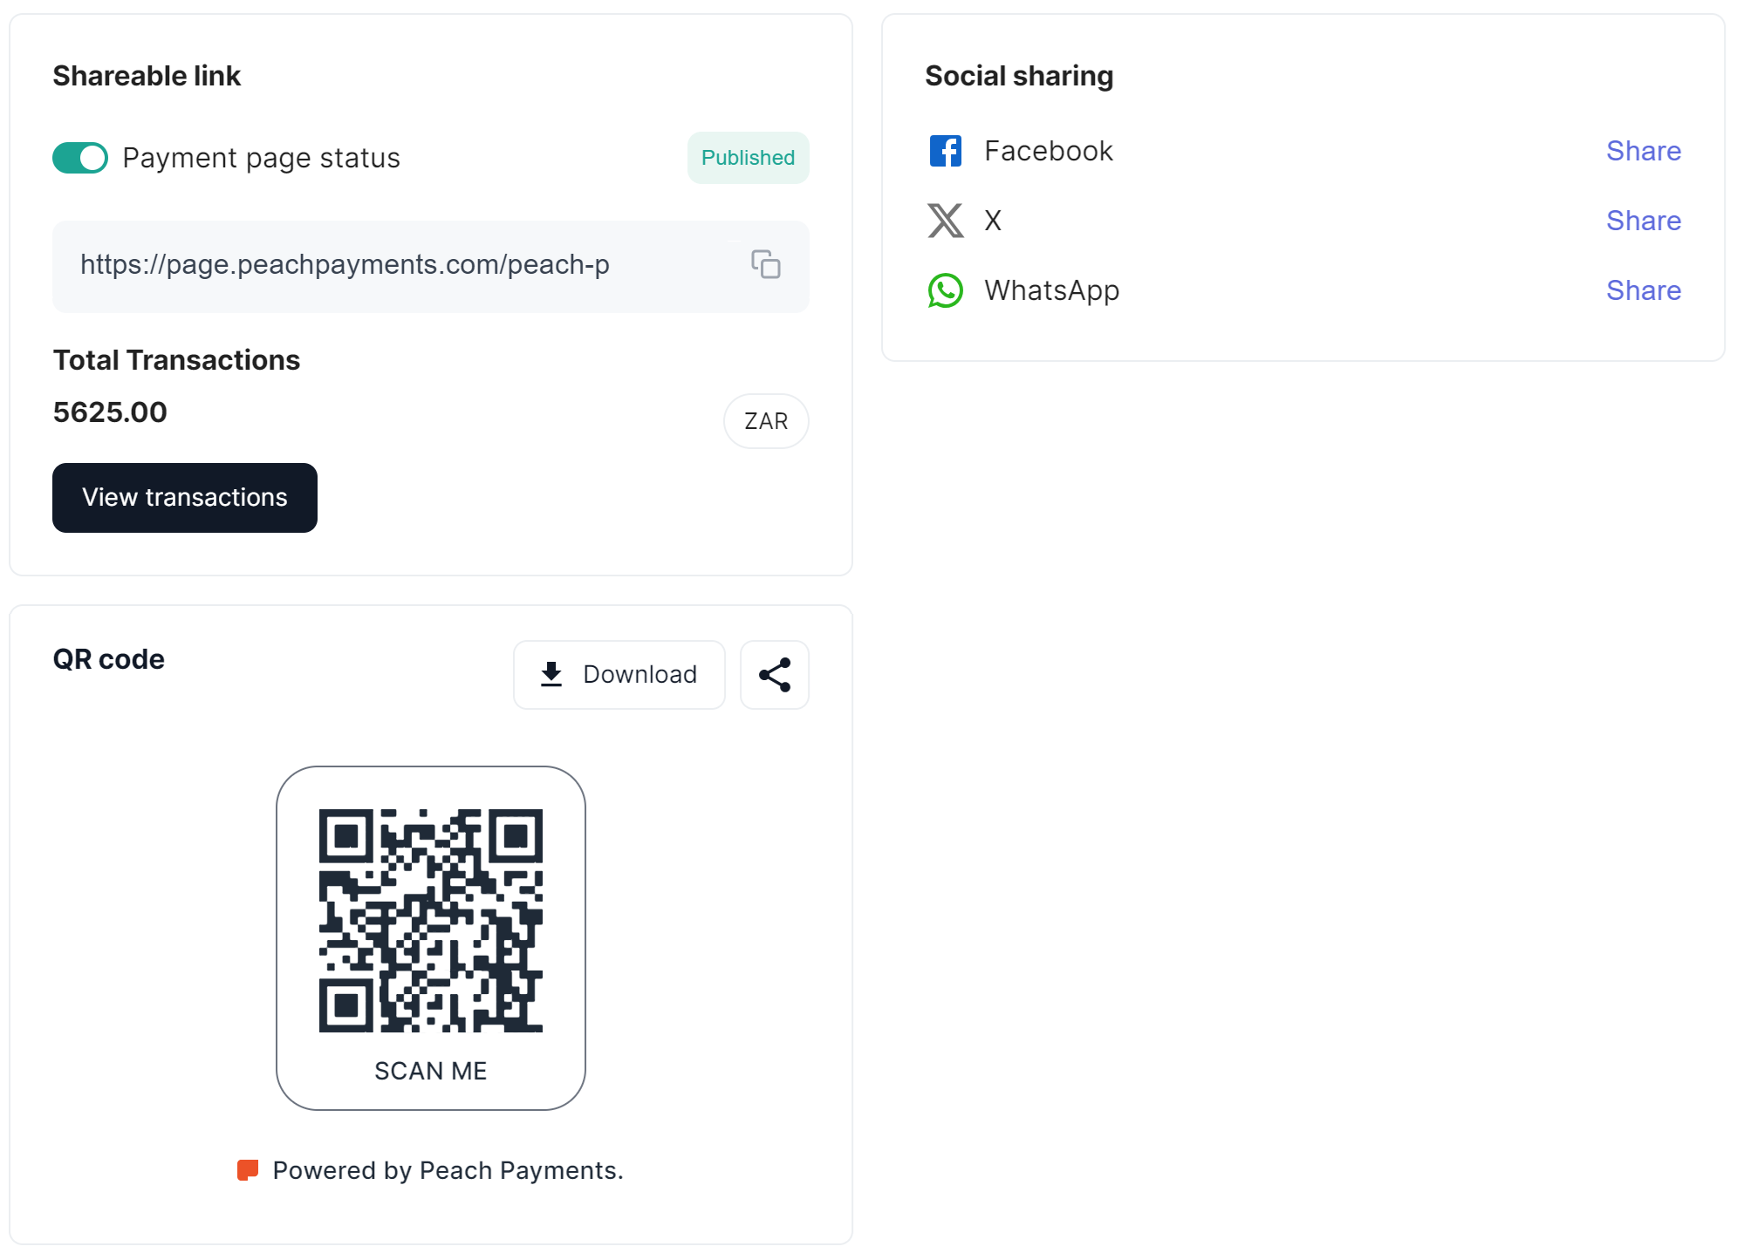Share the payment page via WhatsApp
The width and height of the screenshot is (1737, 1260).
coord(1644,290)
